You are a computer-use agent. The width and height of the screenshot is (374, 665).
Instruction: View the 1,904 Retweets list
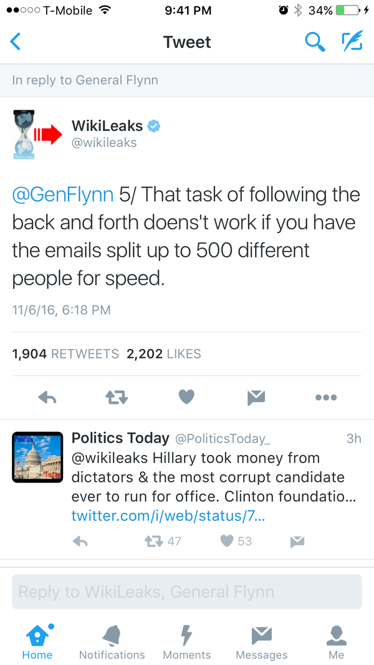point(65,354)
